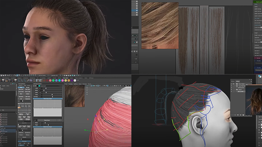This screenshot has width=262, height=147.
Task: Click the periwinkle blue circle shelf button
Action: (x=56, y=81)
